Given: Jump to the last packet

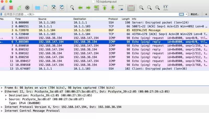Looking at the screenshot, I should pyautogui.click(x=113, y=8).
